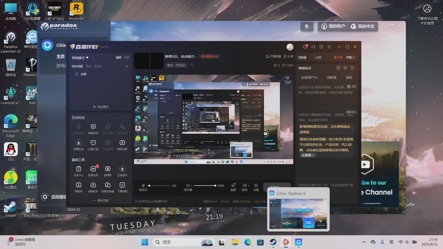The image size is (443, 249).
Task: Click 分享 share button
Action: [x=289, y=56]
